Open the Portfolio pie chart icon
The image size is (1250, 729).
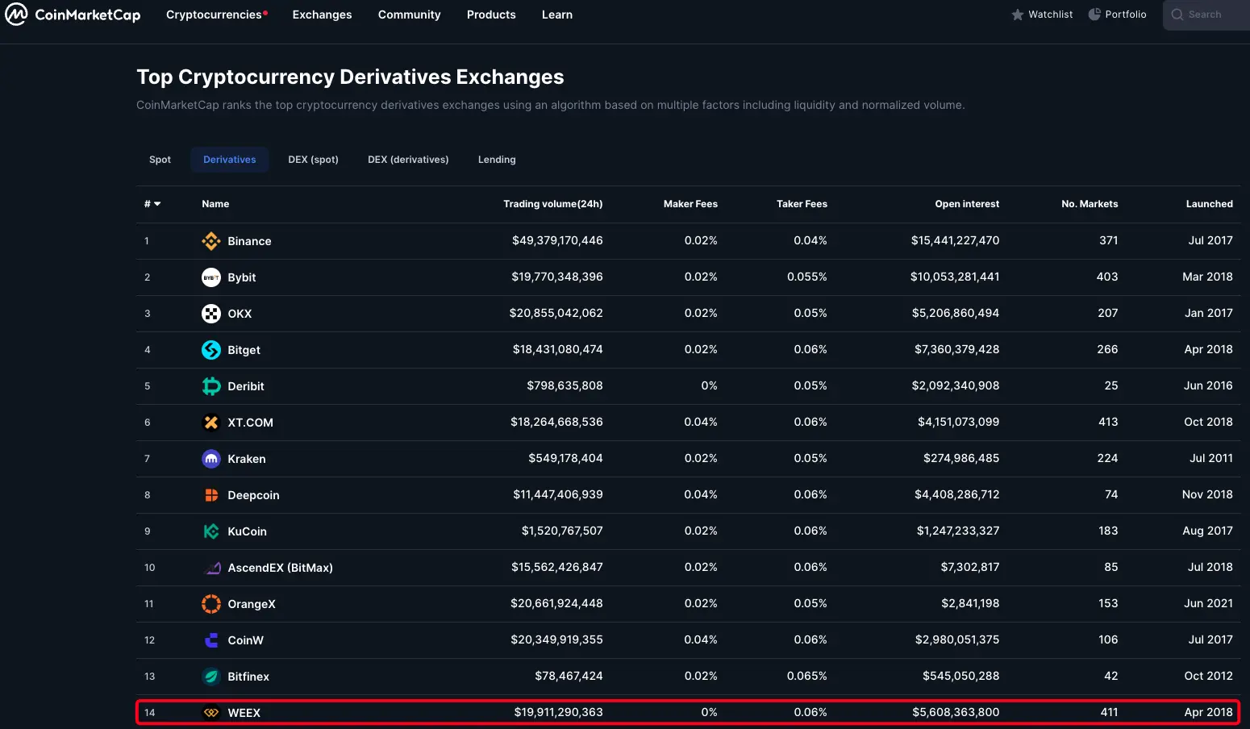pyautogui.click(x=1094, y=15)
